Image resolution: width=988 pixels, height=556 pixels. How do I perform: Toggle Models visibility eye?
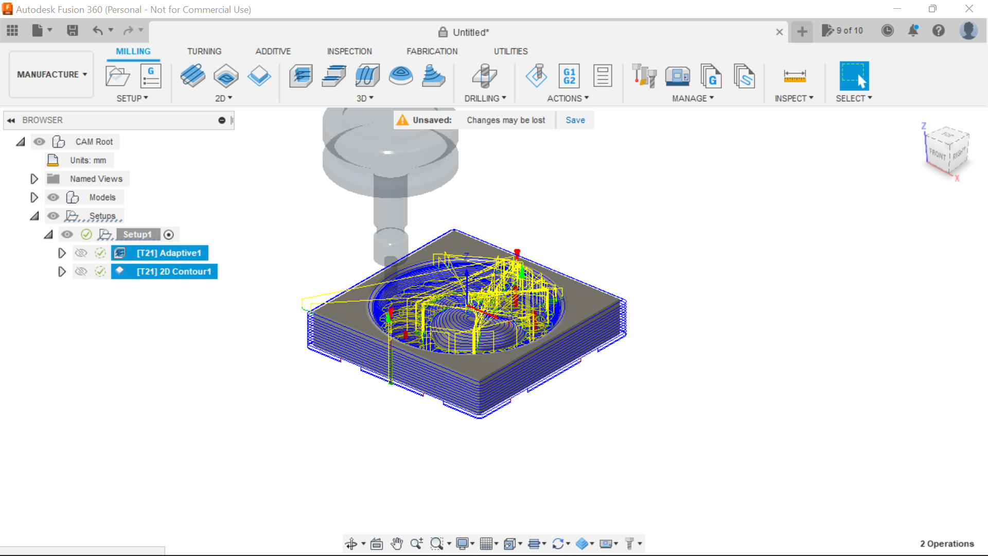pos(53,197)
